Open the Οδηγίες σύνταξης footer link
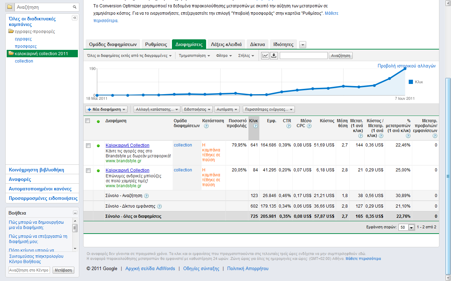Screen dimensions: 451x281 201,268
